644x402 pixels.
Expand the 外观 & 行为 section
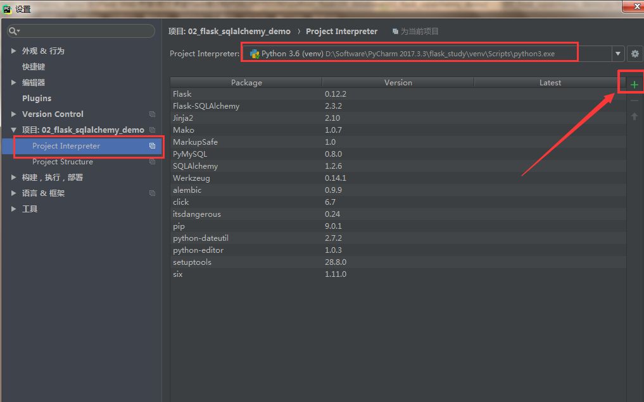tap(13, 51)
